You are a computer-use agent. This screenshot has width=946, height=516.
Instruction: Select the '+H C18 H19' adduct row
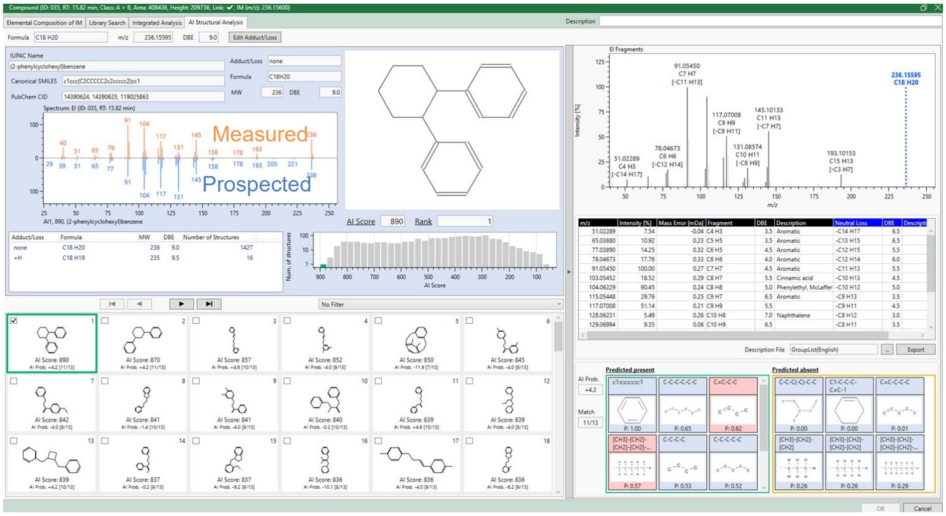pyautogui.click(x=146, y=258)
